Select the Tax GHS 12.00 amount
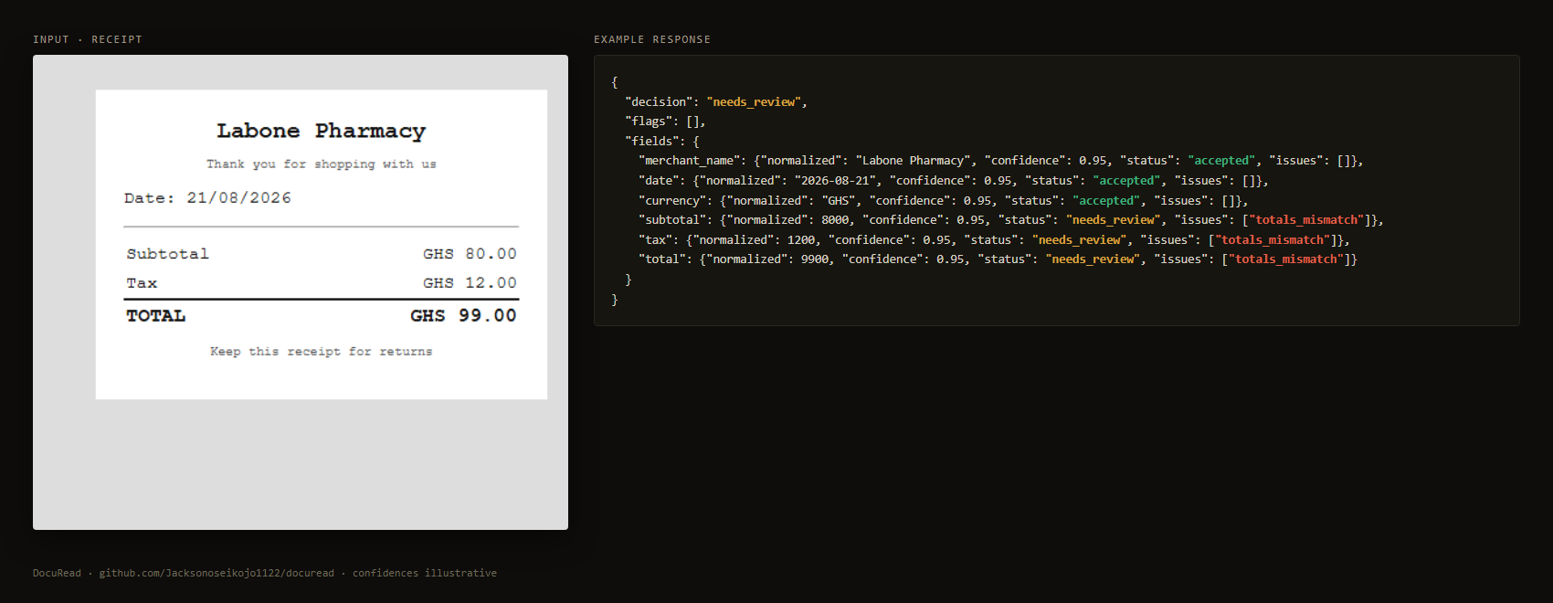The height and width of the screenshot is (603, 1553). coord(470,283)
